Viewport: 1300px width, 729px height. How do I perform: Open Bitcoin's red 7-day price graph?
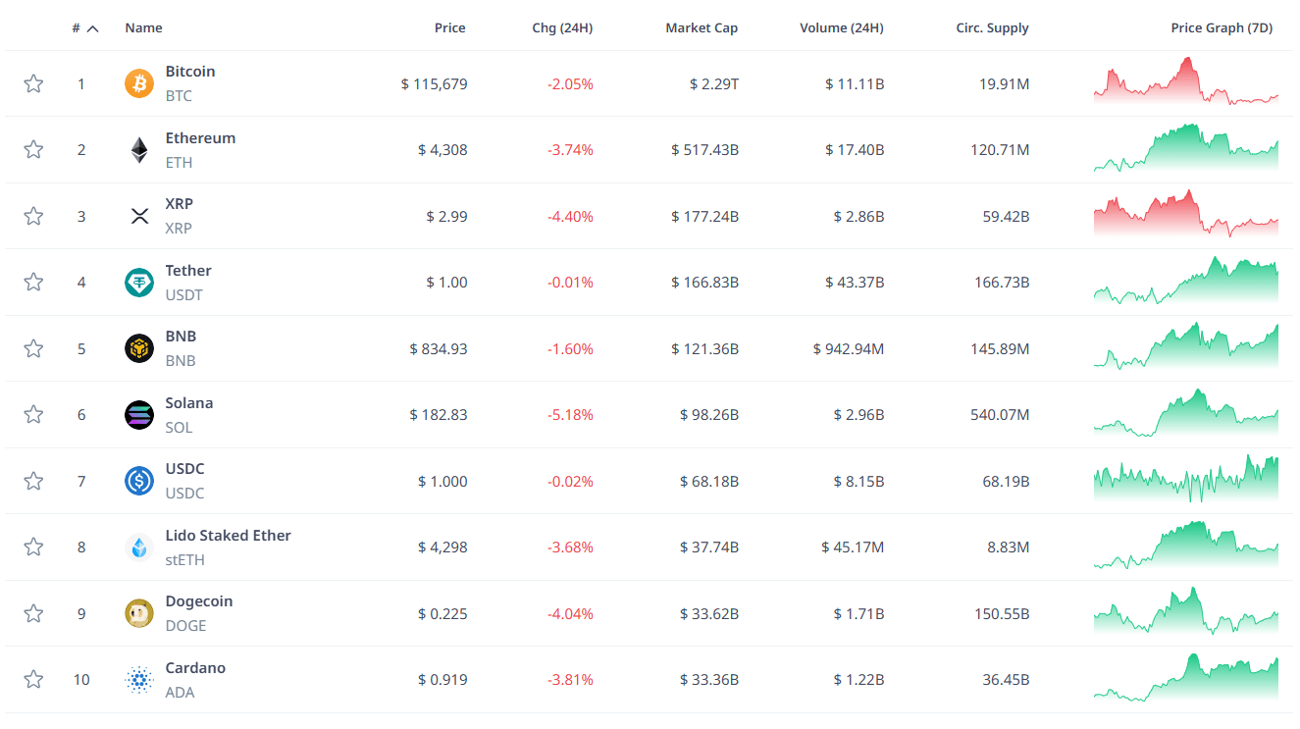(x=1185, y=83)
